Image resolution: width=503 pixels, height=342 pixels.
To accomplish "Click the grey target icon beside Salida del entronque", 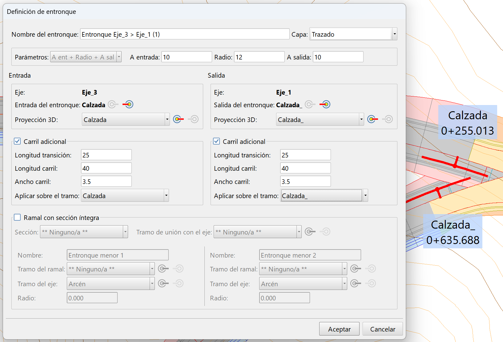I will [x=310, y=104].
